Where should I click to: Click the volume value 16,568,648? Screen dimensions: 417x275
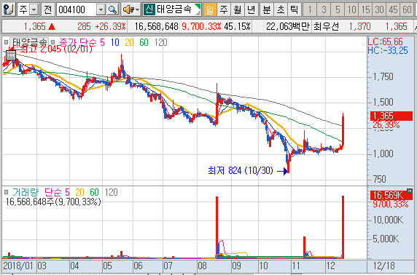pyautogui.click(x=156, y=26)
